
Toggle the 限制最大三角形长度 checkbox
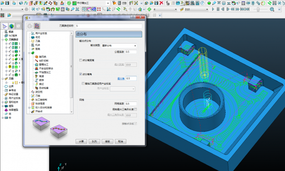tap(135, 109)
